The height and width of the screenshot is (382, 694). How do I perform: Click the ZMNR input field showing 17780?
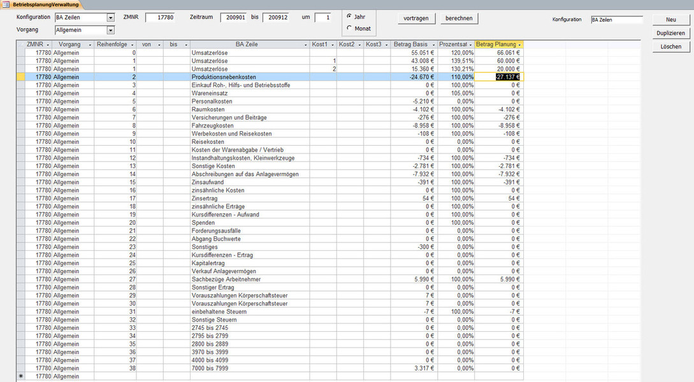point(160,18)
